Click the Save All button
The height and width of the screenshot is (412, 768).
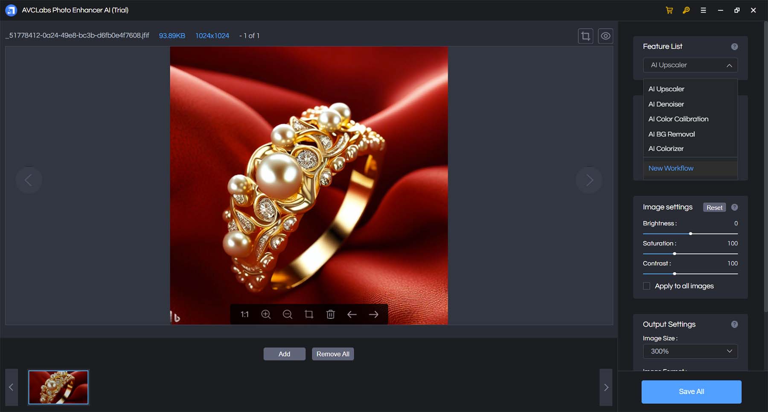(x=691, y=392)
